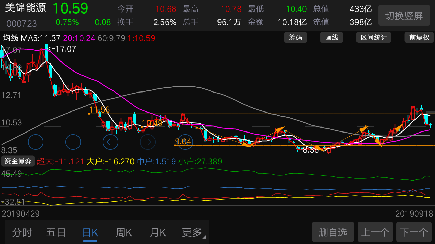Viewport: 435px width, 244px height.
Task: Switch to portrait with 切换竖屏 button
Action: [x=404, y=16]
